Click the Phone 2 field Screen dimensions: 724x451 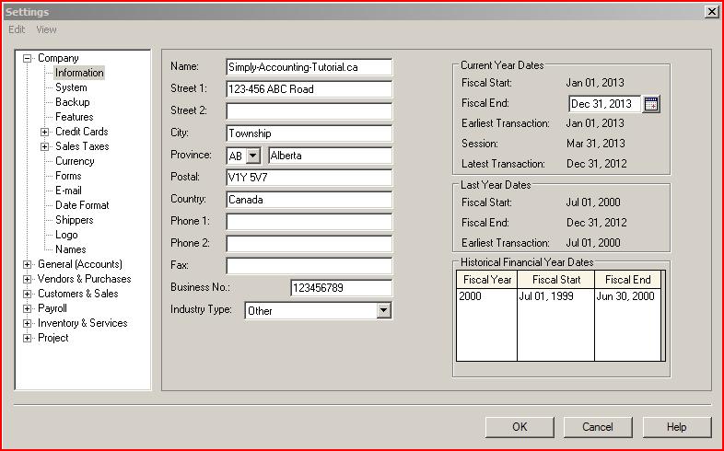point(309,245)
